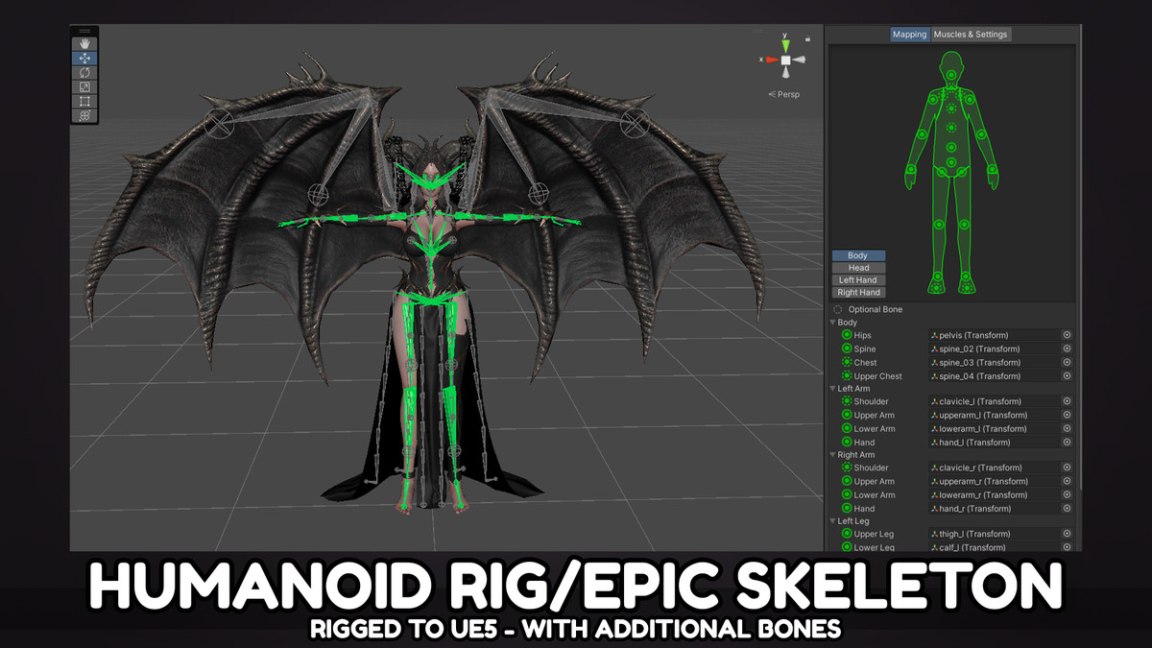
Task: Click the spine_03 (Transform) bone field
Action: click(x=993, y=363)
